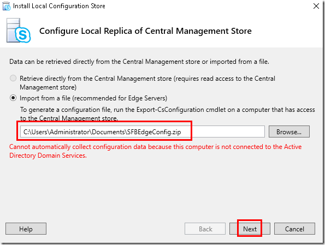Click the configuration file path field
Image resolution: width=325 pixels, height=245 pixels.
(143, 132)
